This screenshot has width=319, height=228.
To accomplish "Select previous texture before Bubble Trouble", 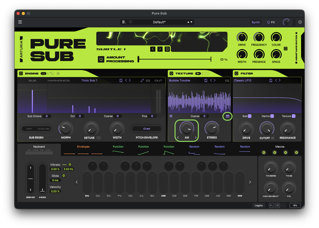I will 211,80.
